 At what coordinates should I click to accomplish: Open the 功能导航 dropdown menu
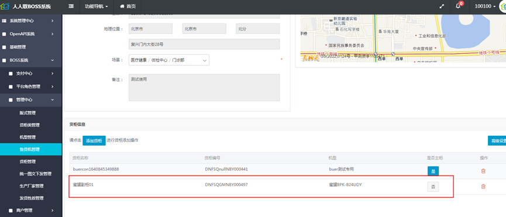(x=96, y=6)
